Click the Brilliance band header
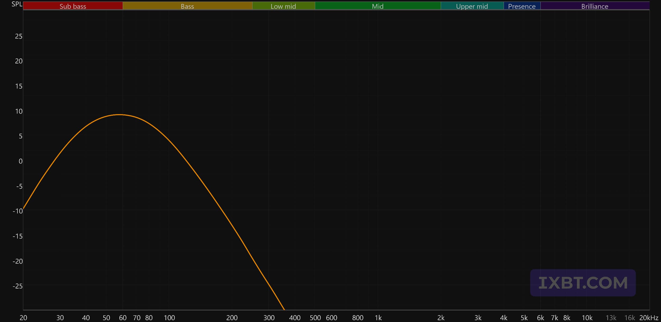This screenshot has height=322, width=661. [x=595, y=6]
